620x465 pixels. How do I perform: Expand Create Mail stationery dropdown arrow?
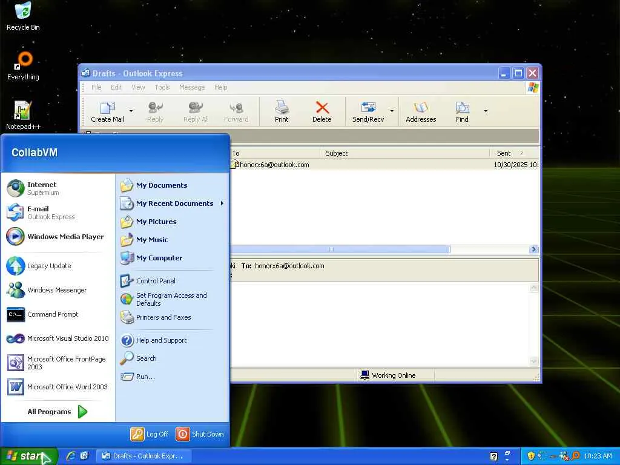(131, 111)
